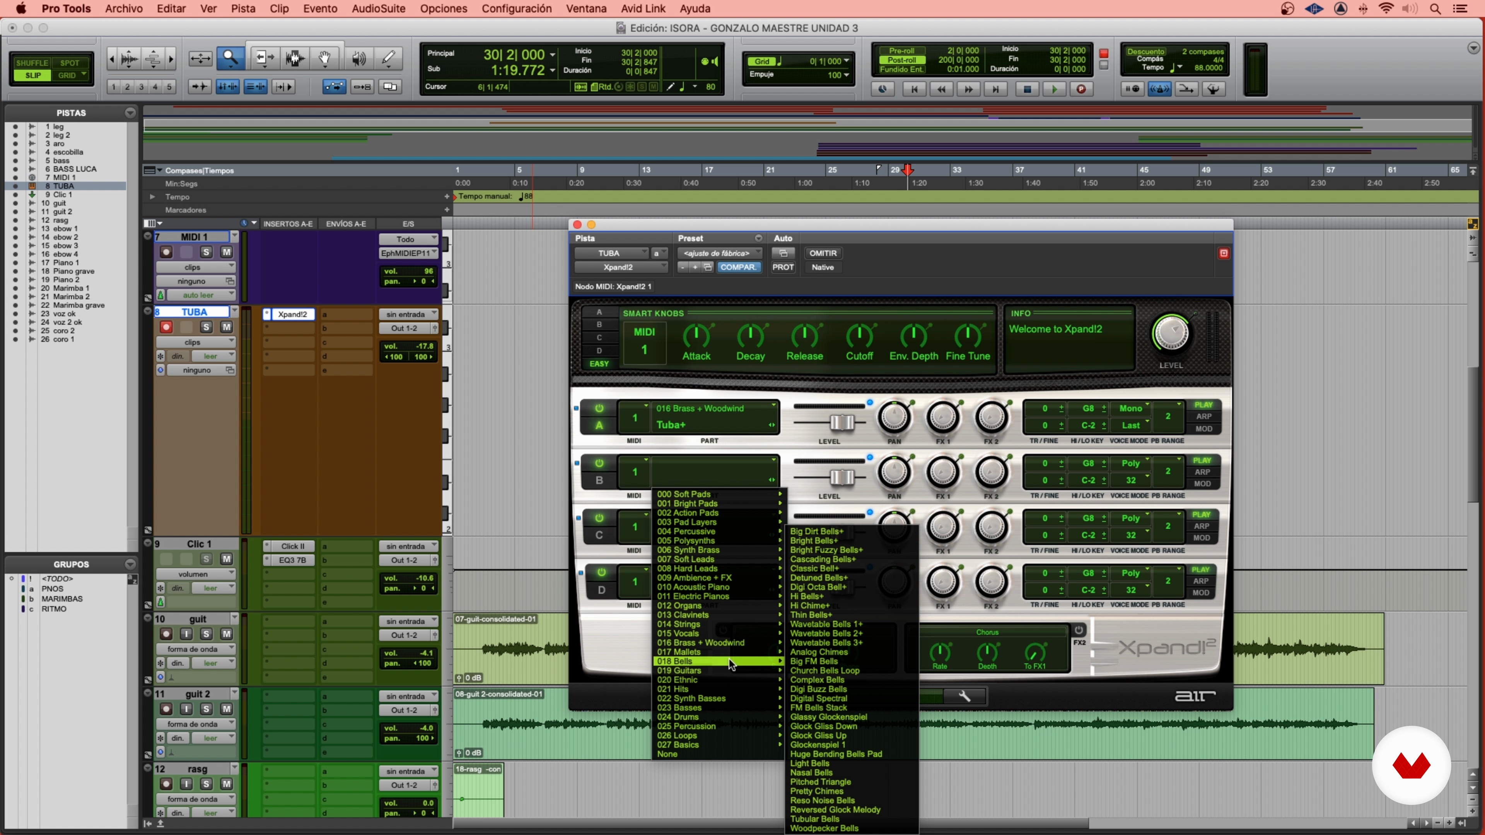Click the Principal counter value field
Viewport: 1485px width, 835px height.
pos(514,54)
